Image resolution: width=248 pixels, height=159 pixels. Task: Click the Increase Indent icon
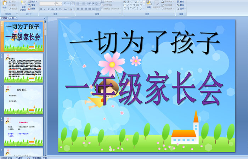pyautogui.click(x=93, y=3)
